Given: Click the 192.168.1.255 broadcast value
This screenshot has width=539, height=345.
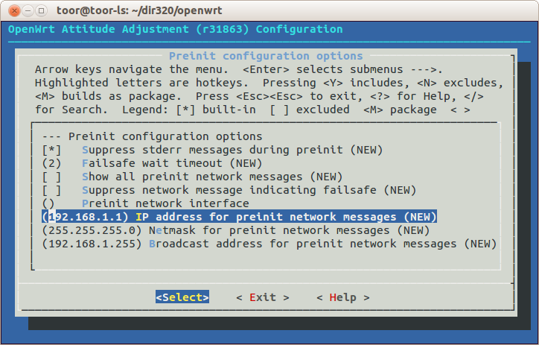Looking at the screenshot, I should point(92,244).
